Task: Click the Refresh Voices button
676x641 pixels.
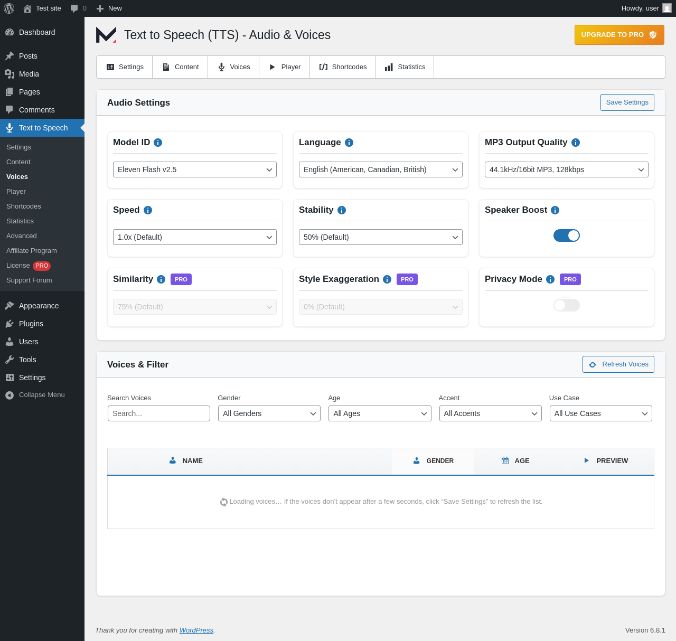Action: point(618,364)
